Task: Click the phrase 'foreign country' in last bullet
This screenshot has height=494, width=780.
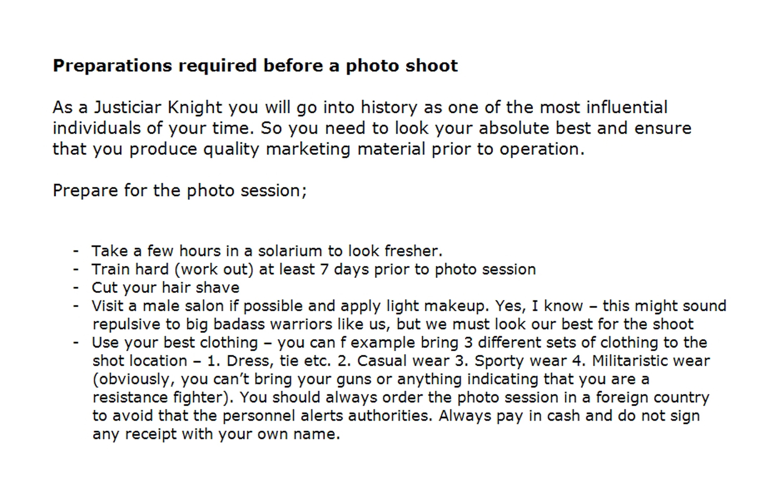Action: [x=652, y=397]
